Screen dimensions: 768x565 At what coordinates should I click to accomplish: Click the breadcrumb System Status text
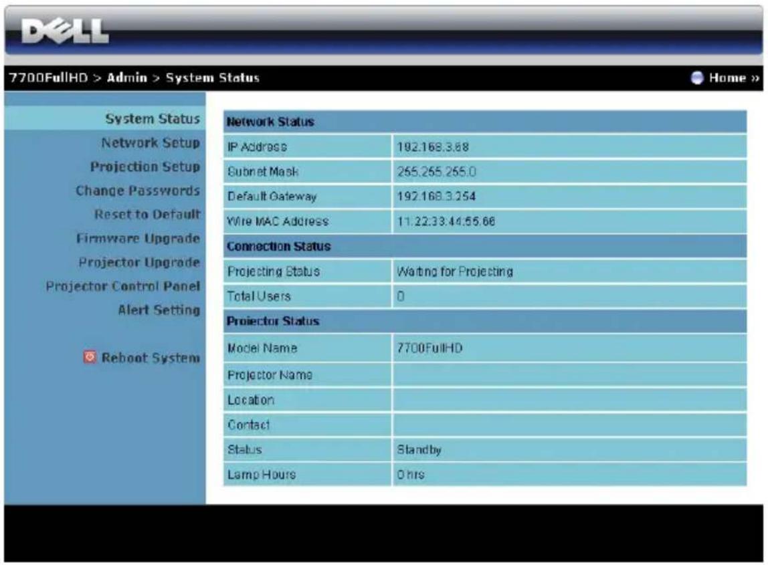click(213, 78)
